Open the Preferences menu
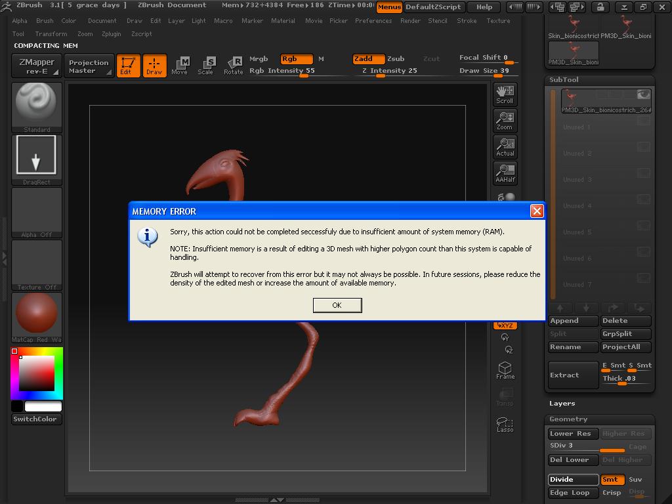The height and width of the screenshot is (504, 672). coord(373,20)
